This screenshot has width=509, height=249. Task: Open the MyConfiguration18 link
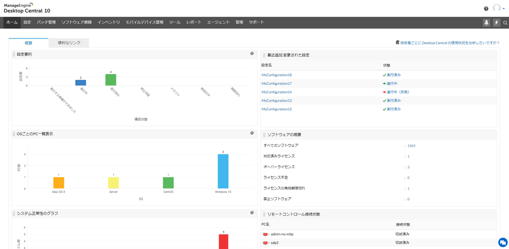[x=277, y=75]
